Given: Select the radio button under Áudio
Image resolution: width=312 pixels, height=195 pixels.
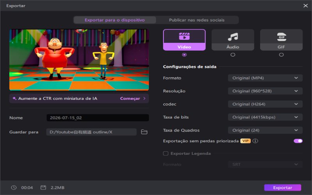Looking at the screenshot, I should 233,55.
